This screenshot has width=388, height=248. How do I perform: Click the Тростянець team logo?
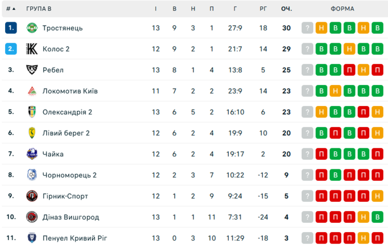pos(32,28)
